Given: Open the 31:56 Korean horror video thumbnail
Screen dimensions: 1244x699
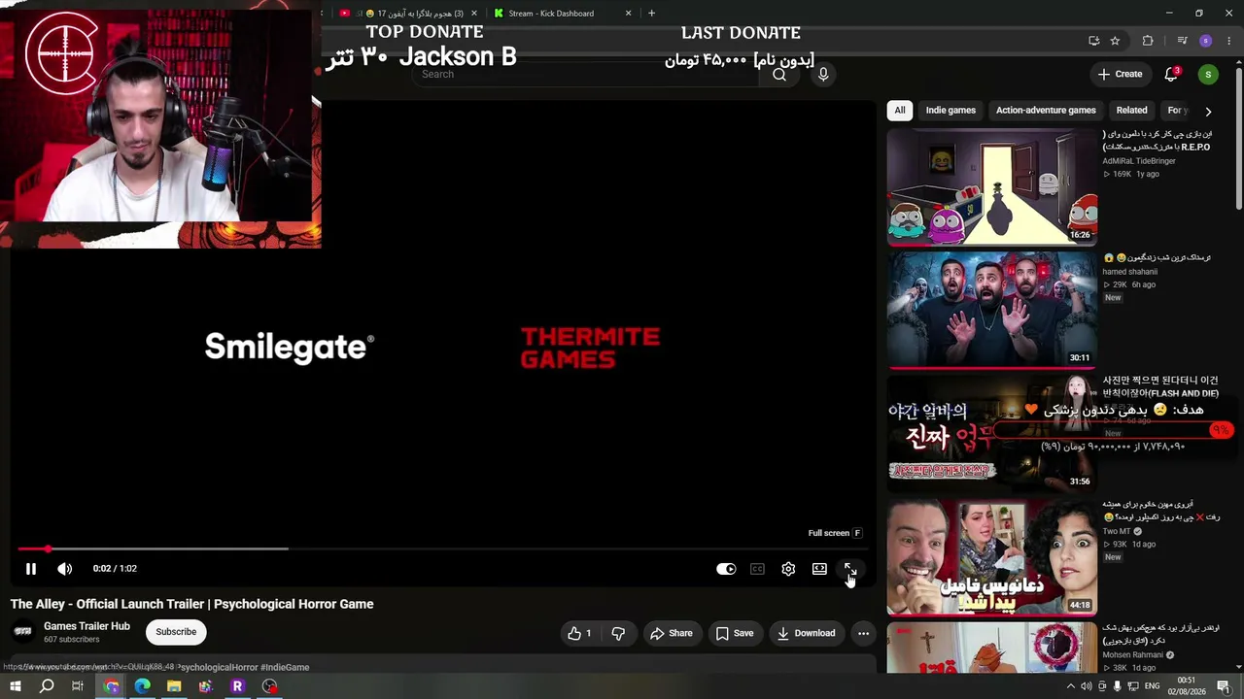Looking at the screenshot, I should click(991, 434).
